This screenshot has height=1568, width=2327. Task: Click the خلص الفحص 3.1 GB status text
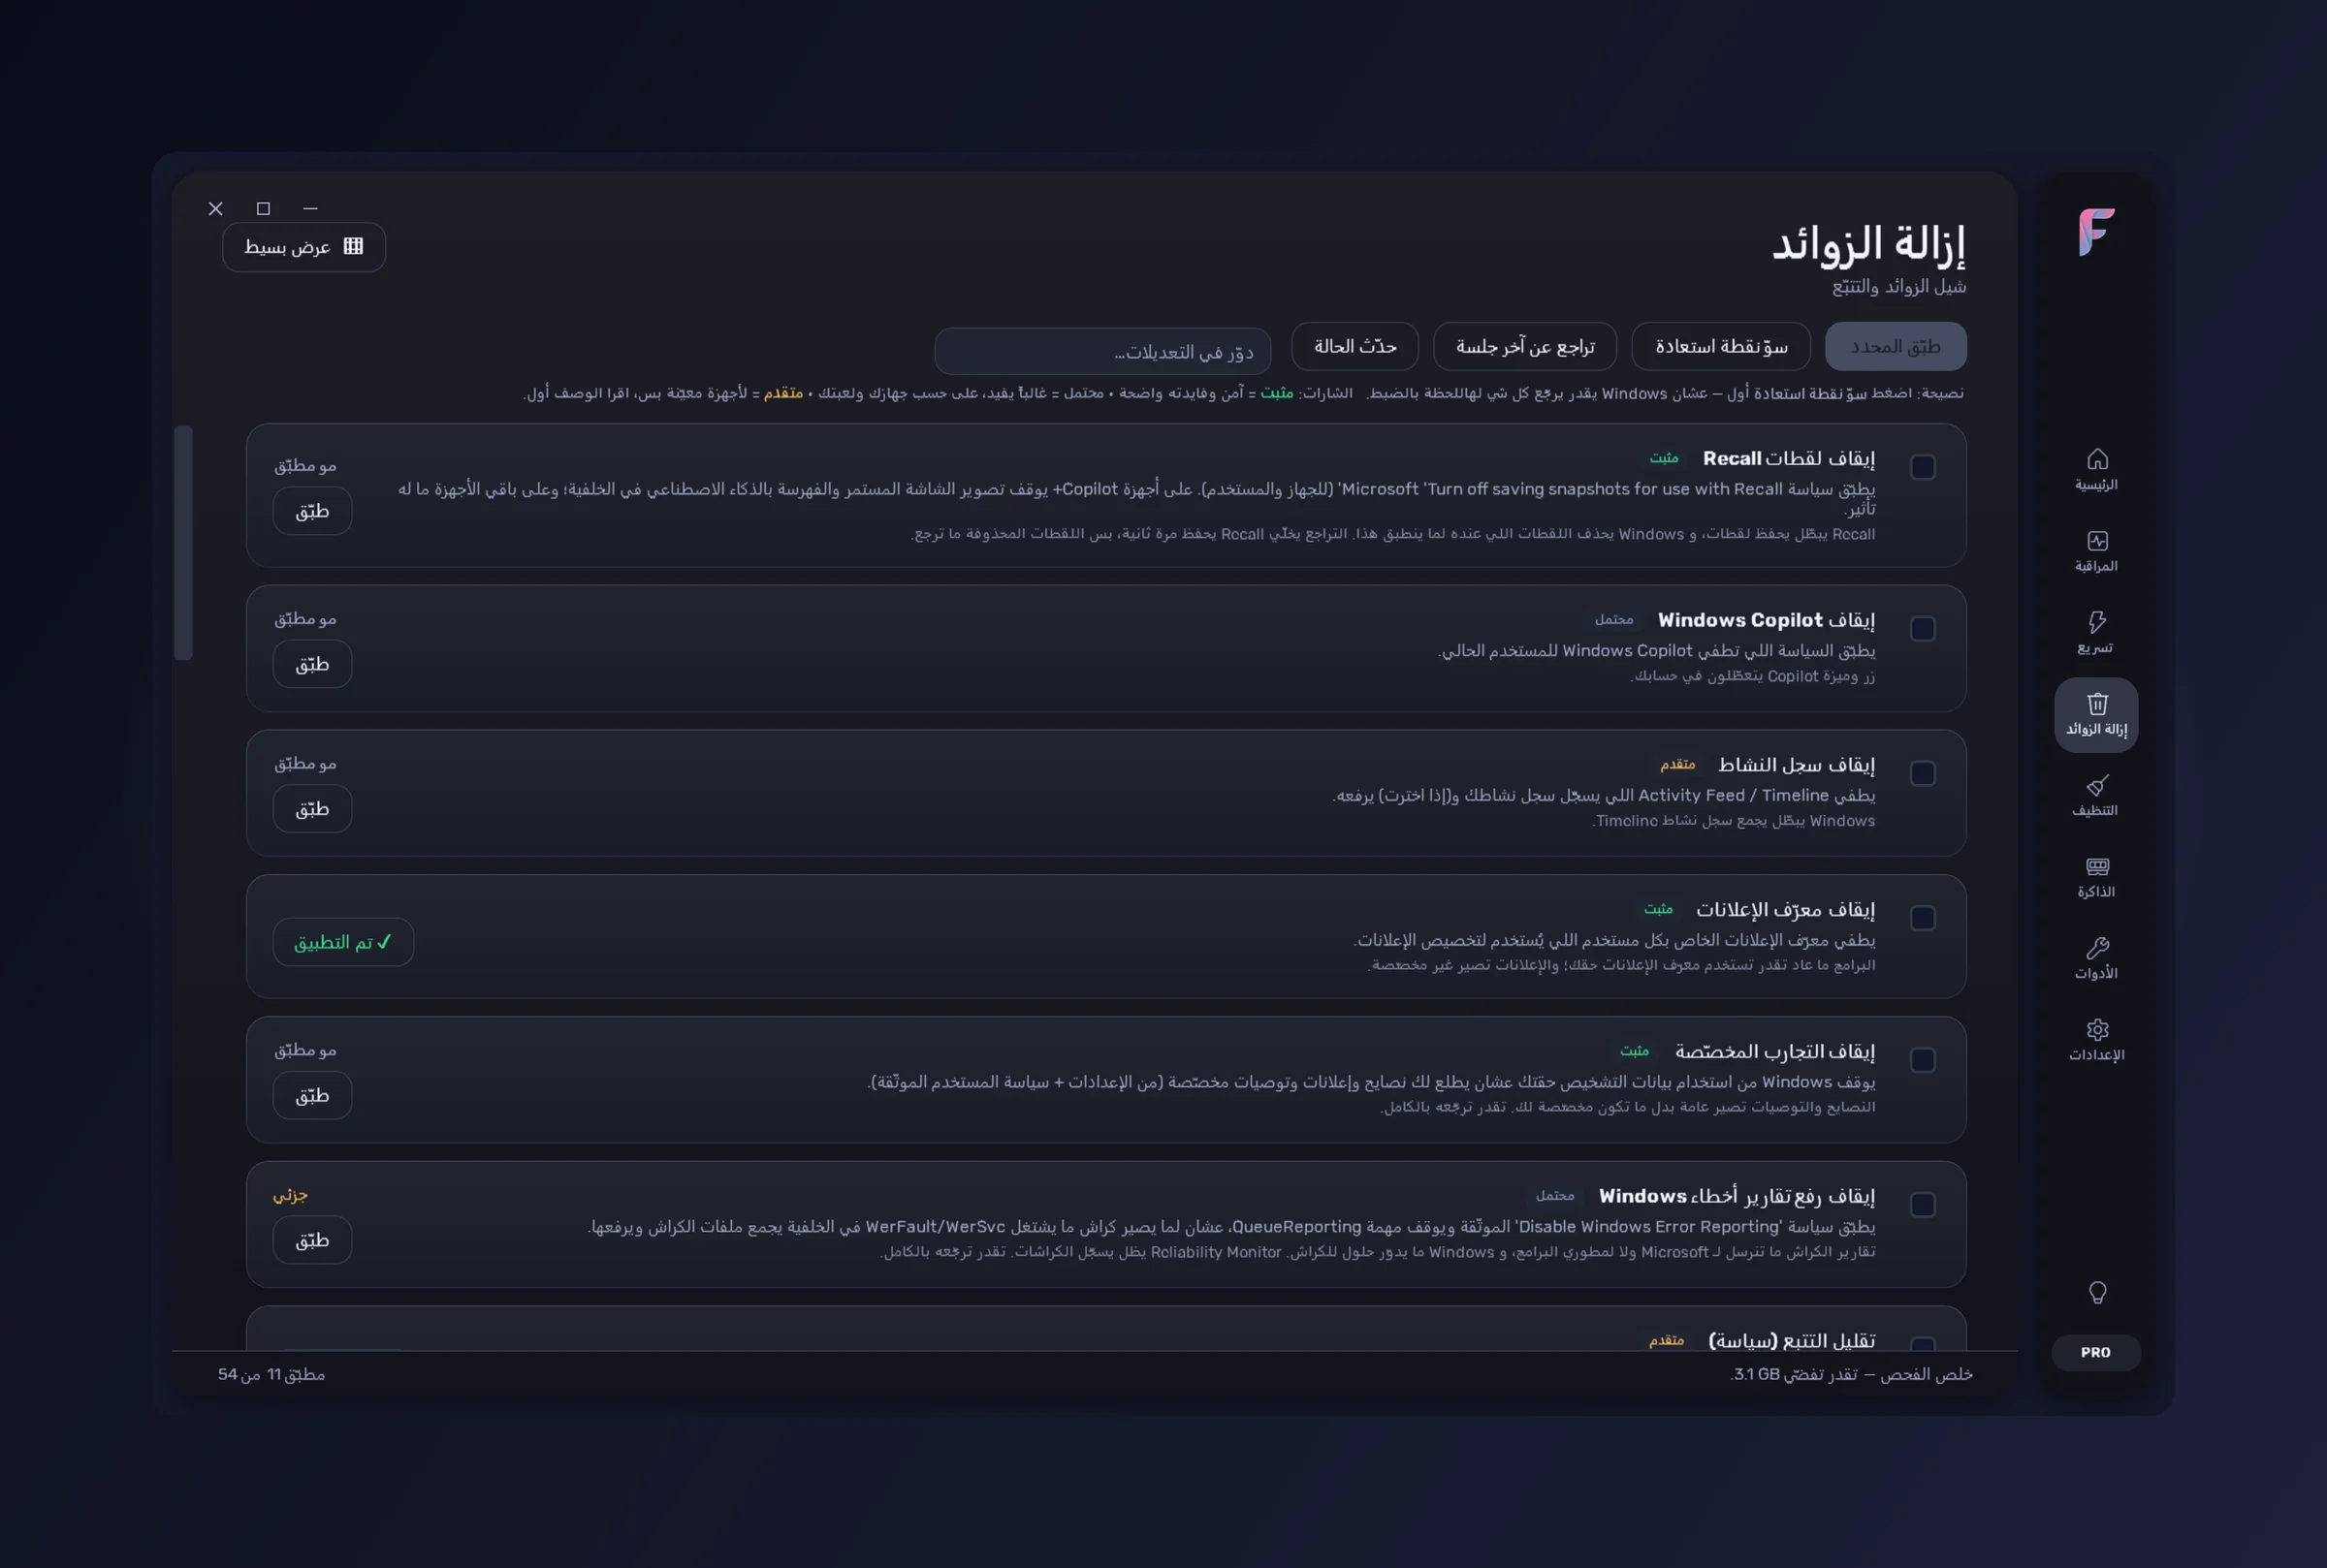click(x=1851, y=1375)
